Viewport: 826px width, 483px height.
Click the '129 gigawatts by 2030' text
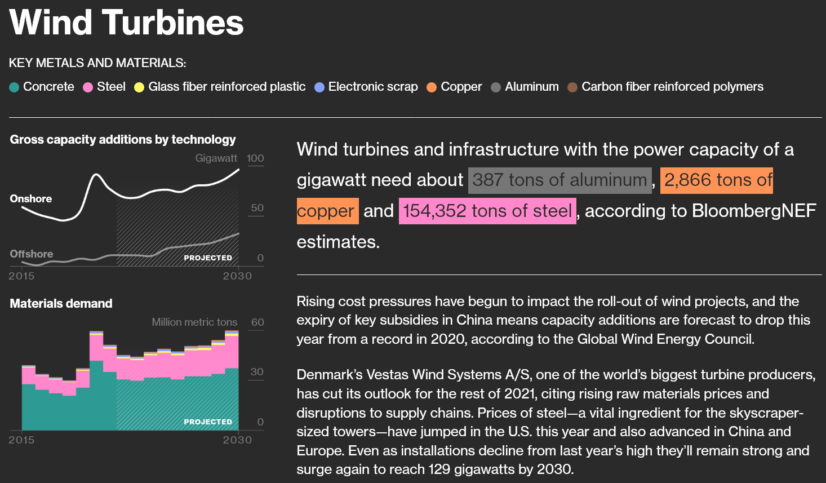click(x=500, y=469)
